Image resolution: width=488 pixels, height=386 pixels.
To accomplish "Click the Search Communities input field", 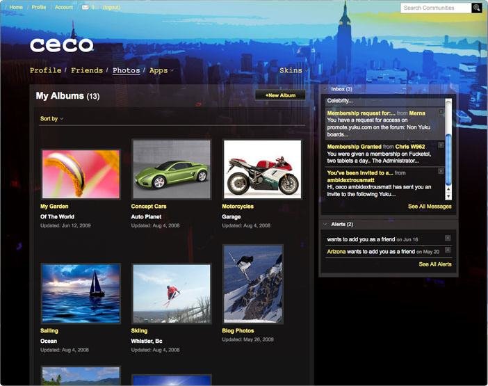I will [436, 8].
